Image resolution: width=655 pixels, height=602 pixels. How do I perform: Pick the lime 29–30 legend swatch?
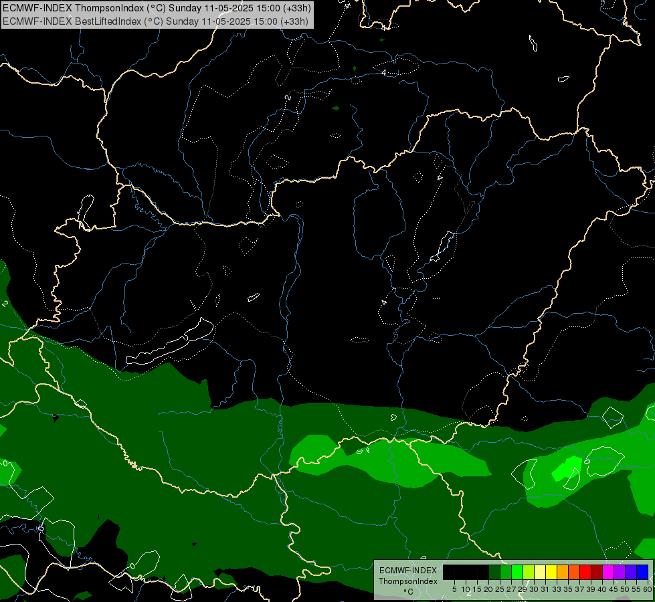coord(529,572)
